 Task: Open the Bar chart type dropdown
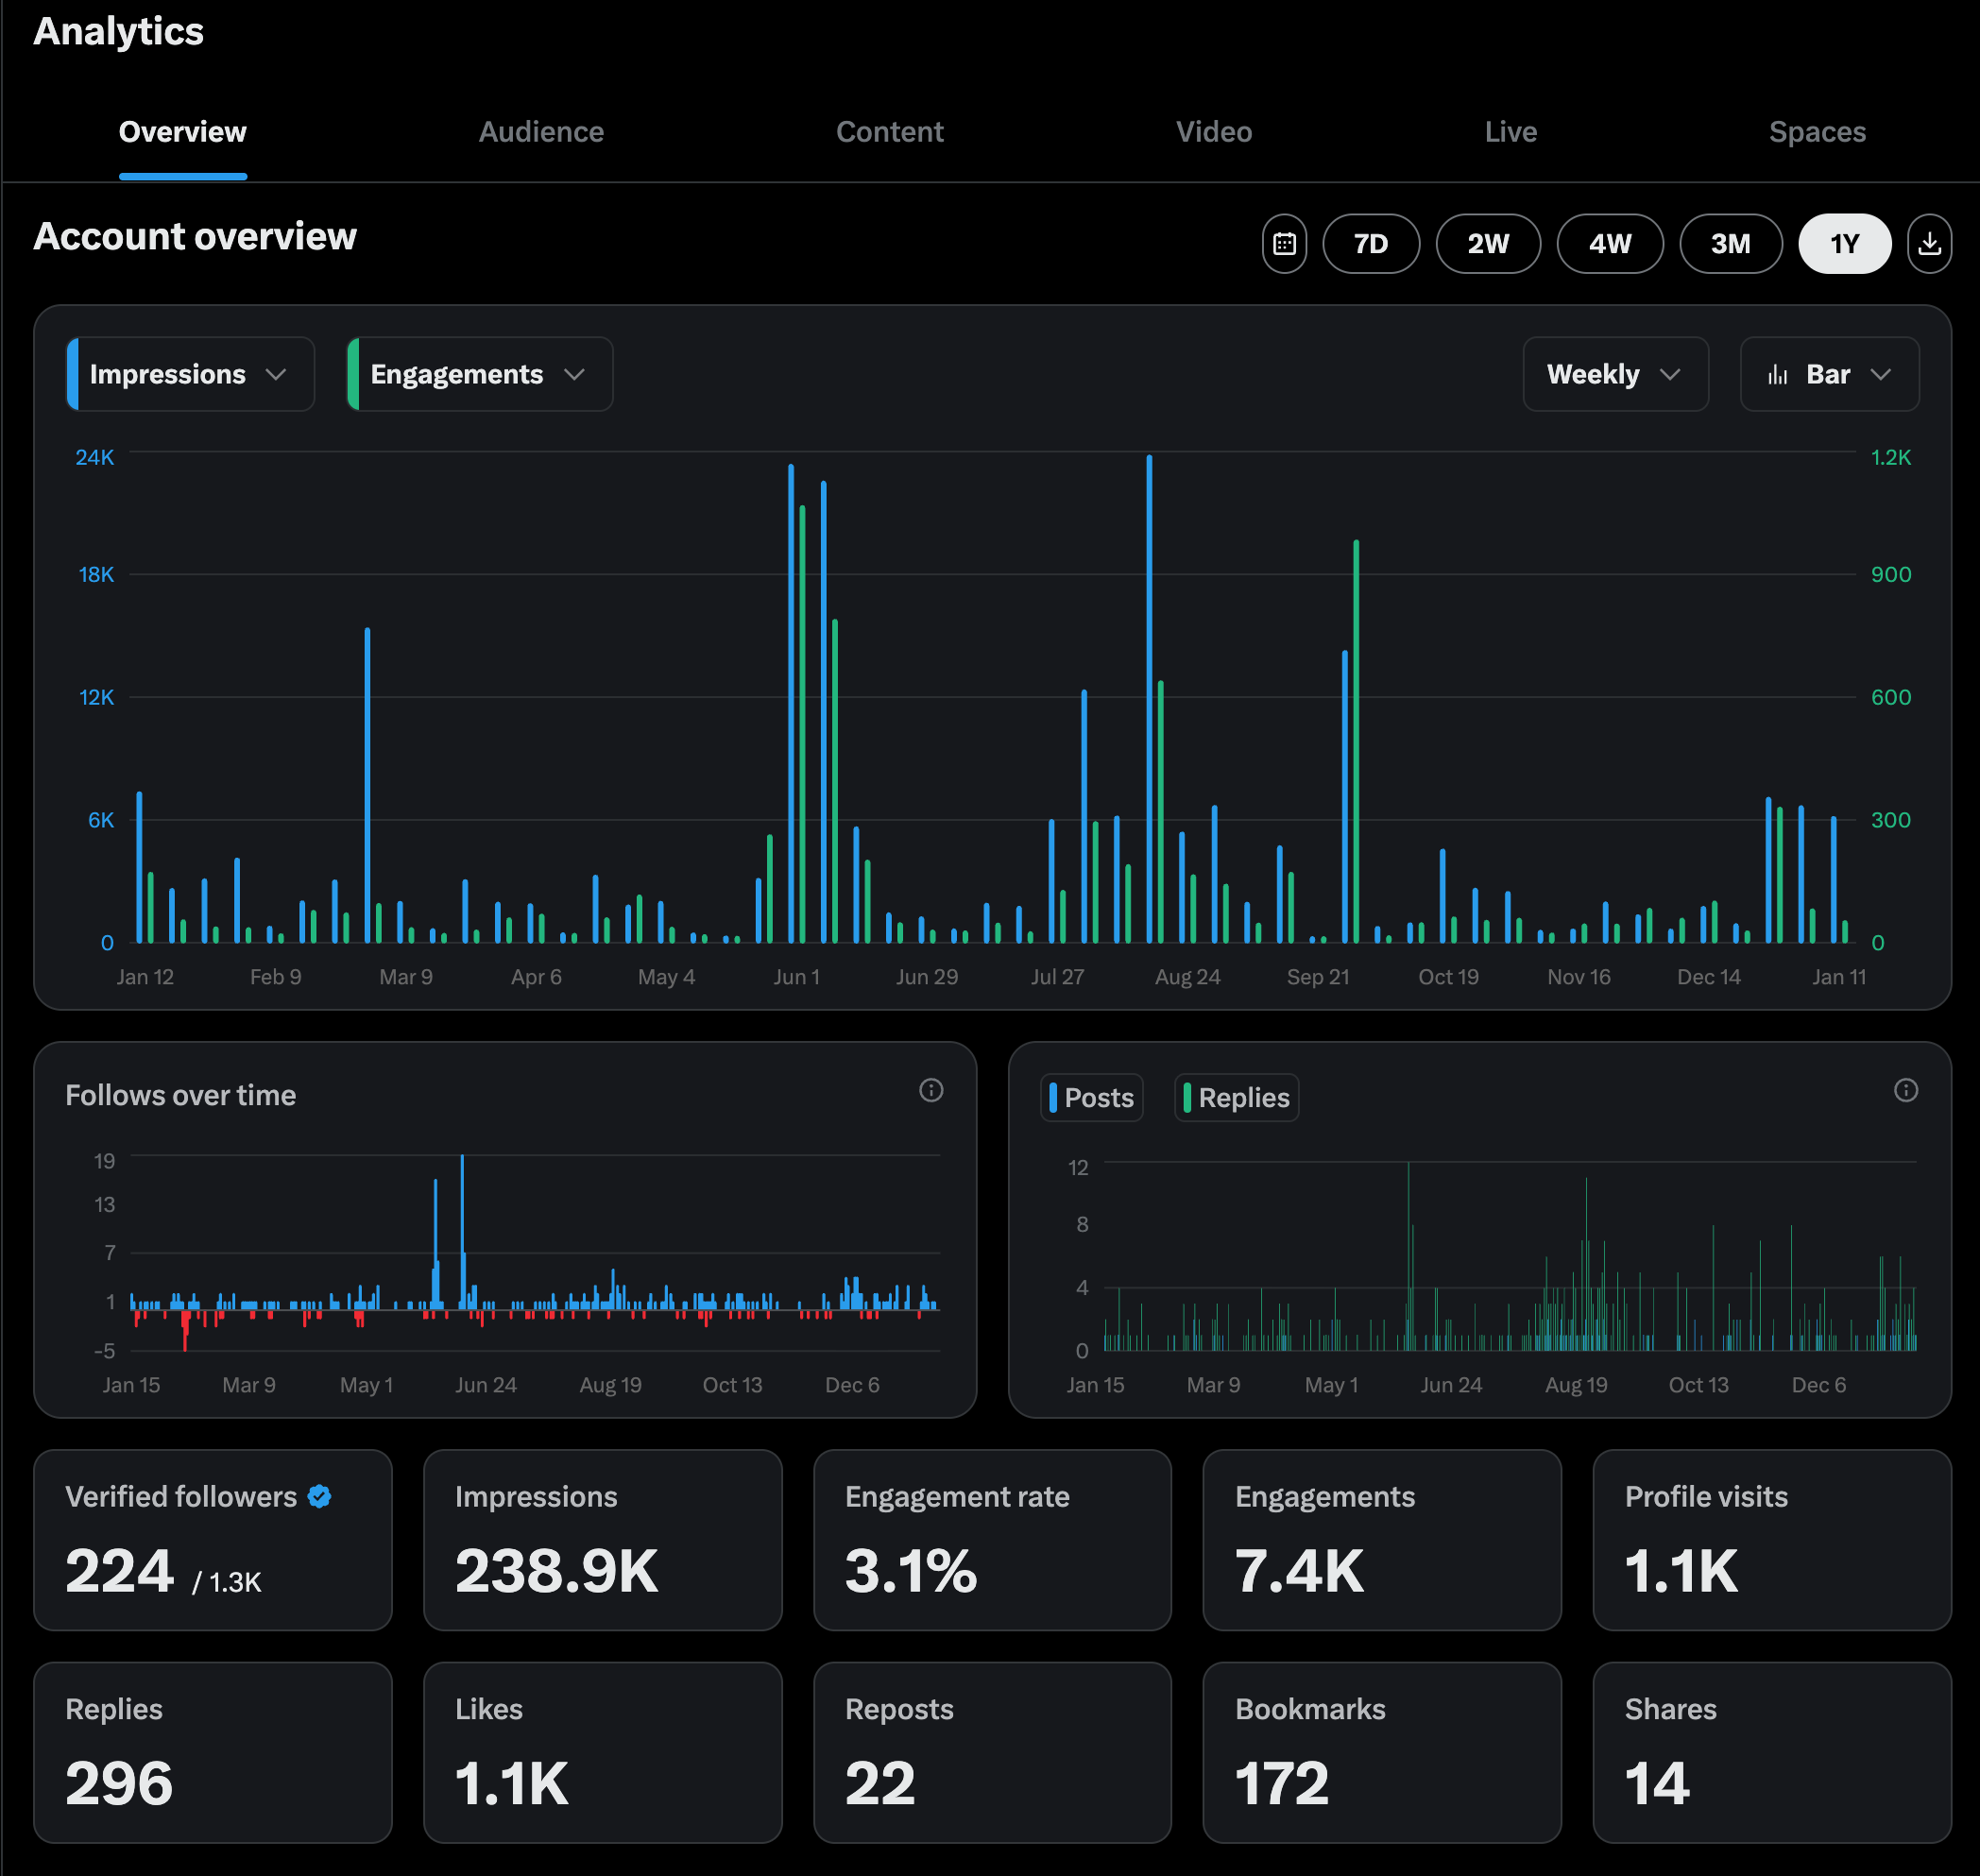(x=1829, y=374)
